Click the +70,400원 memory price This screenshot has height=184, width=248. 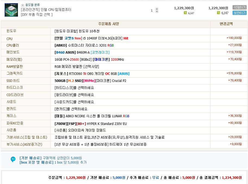click(235, 59)
